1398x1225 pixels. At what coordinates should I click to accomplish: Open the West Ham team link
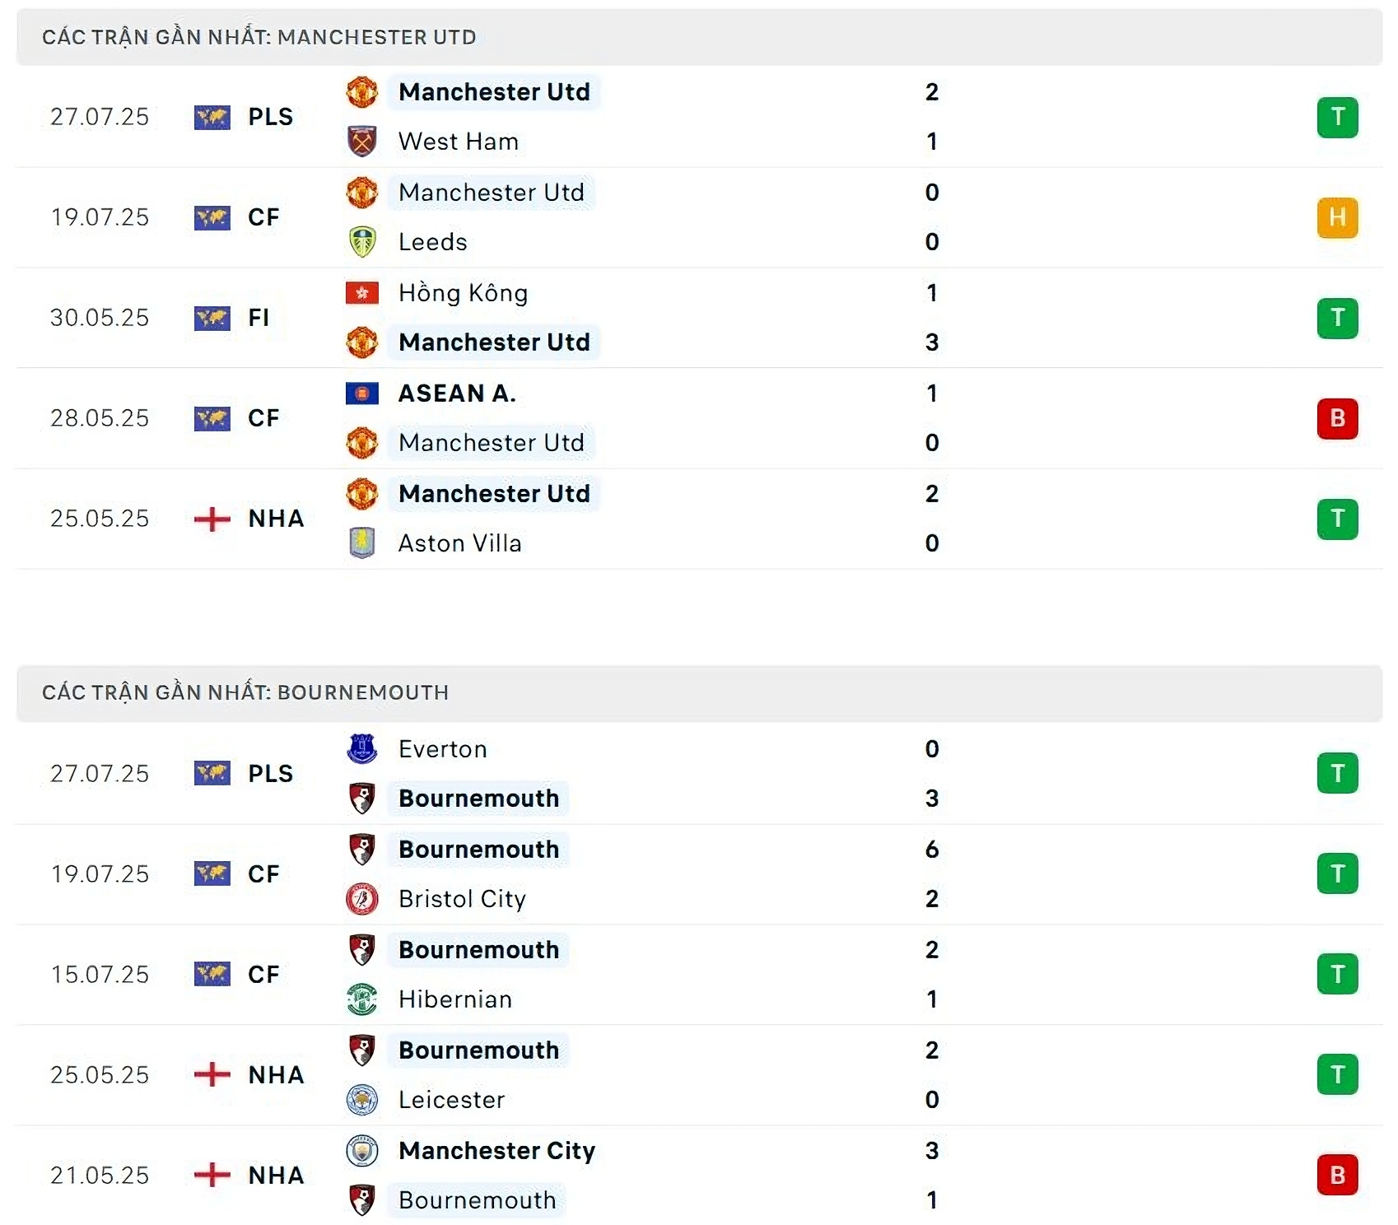coord(458,142)
